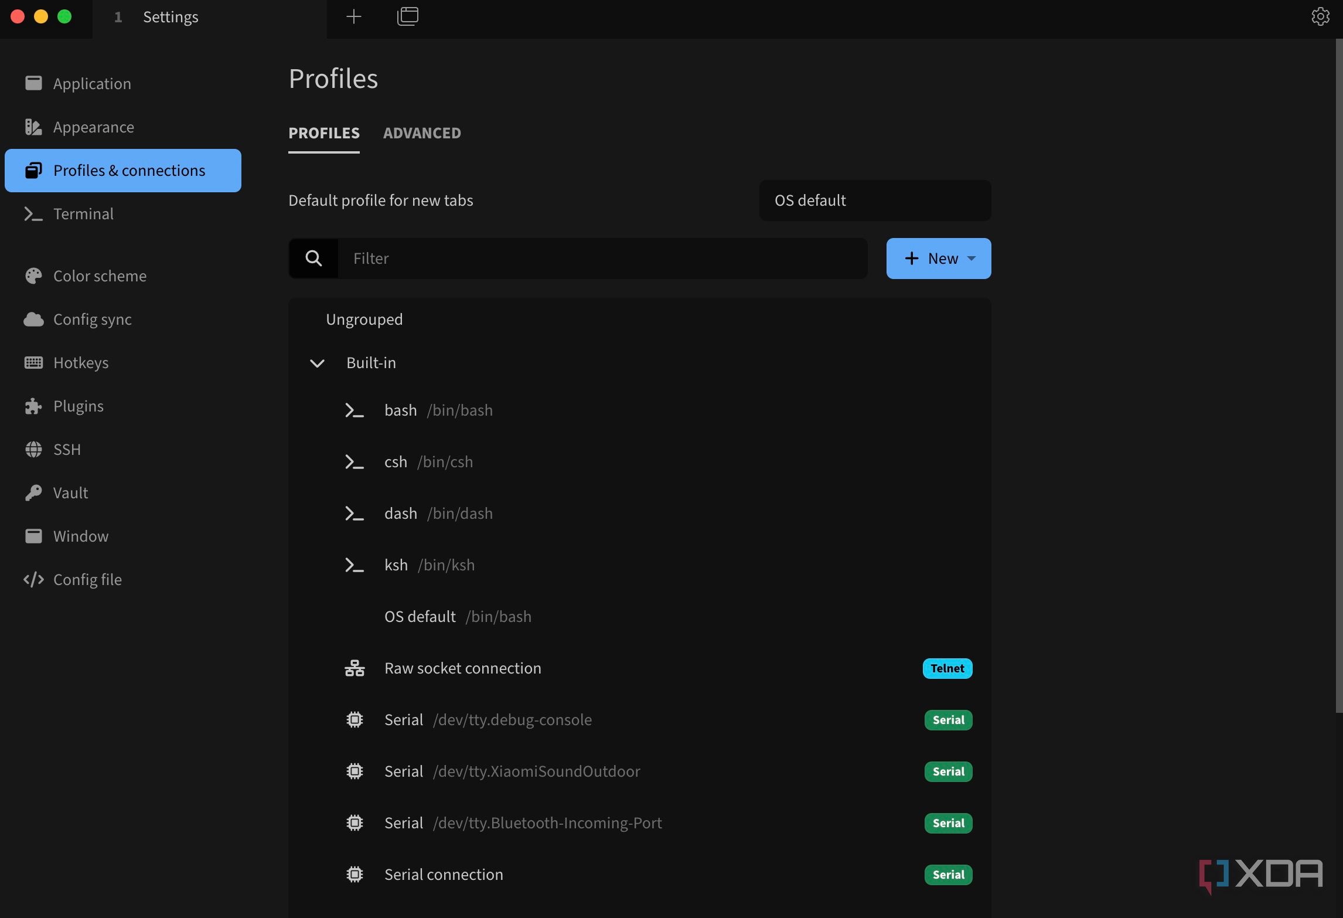
Task: Open the OS default profile dropdown
Action: point(875,200)
